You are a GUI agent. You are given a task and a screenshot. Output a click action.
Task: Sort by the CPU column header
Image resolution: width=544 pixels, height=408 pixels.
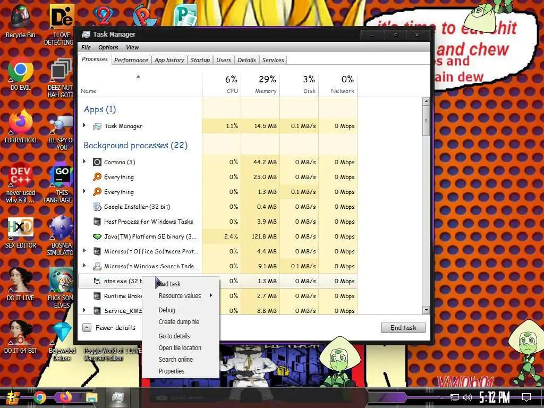(222, 84)
